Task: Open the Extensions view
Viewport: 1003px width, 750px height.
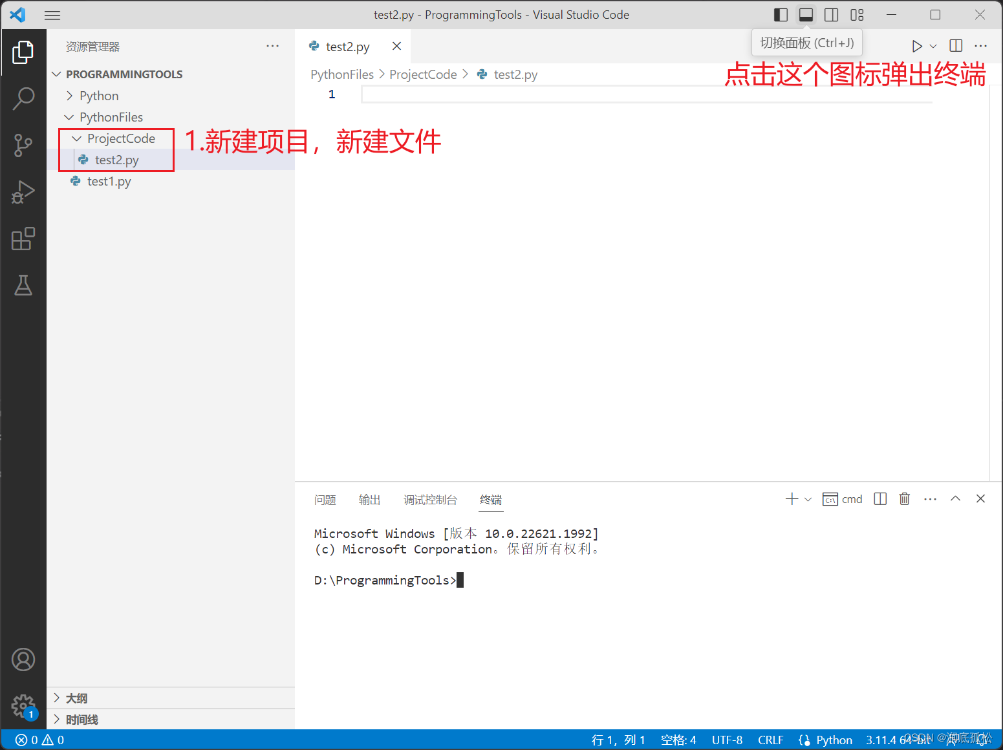Action: click(x=23, y=239)
